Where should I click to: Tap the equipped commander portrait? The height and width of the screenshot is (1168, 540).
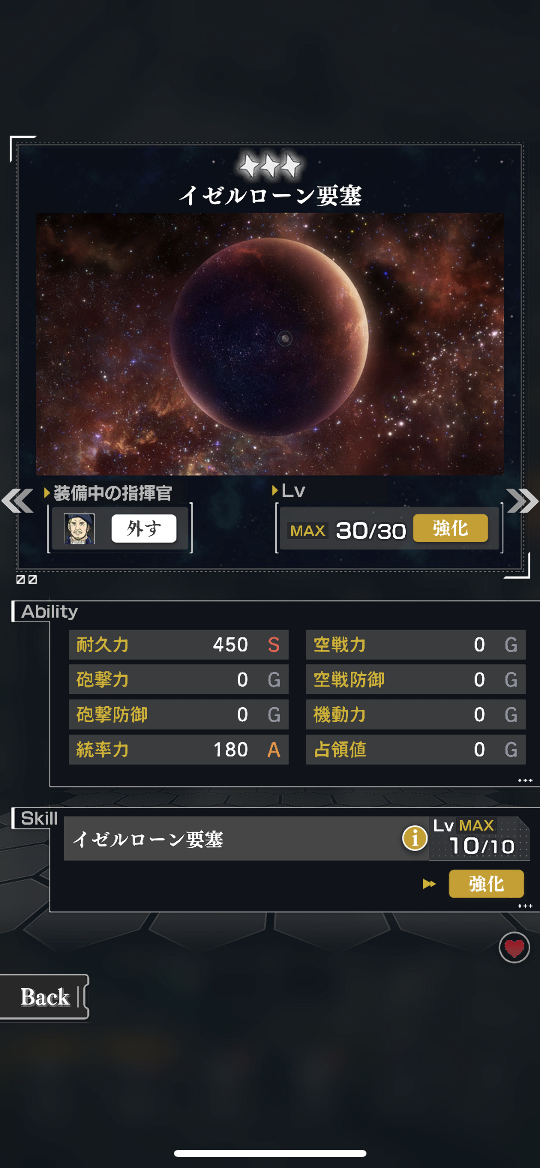coord(79,529)
